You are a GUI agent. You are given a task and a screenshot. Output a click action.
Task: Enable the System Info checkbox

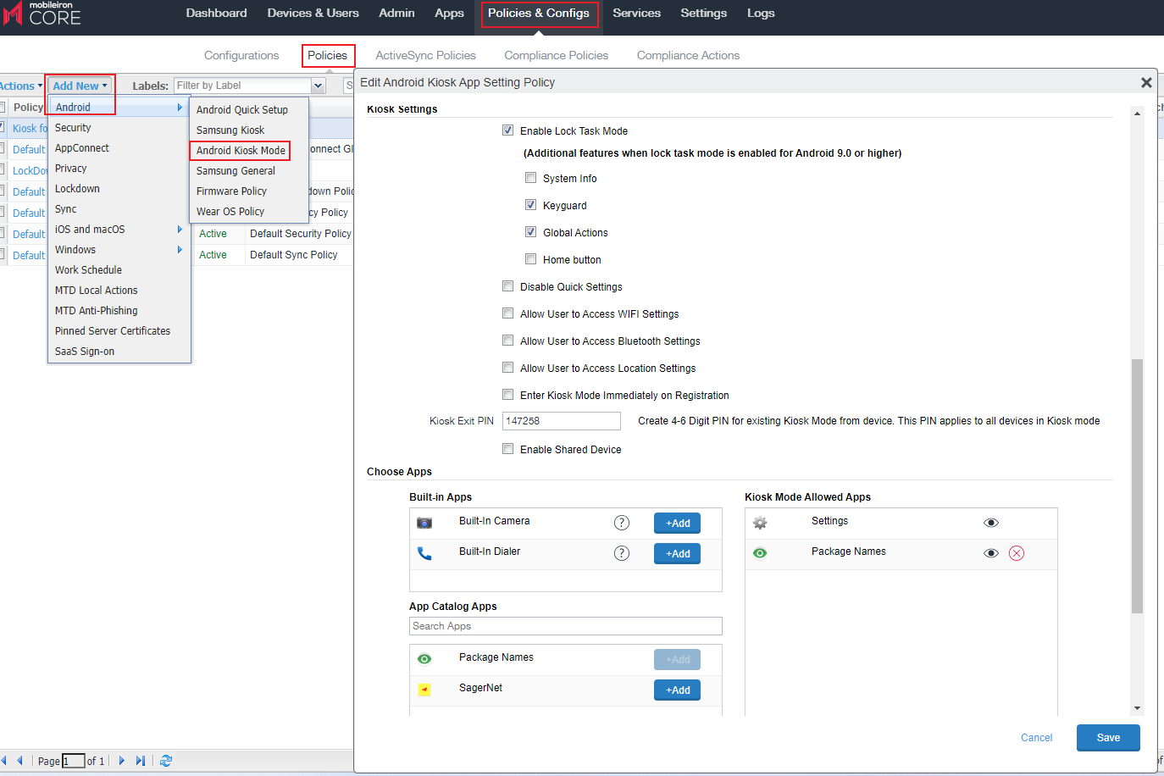click(x=531, y=178)
